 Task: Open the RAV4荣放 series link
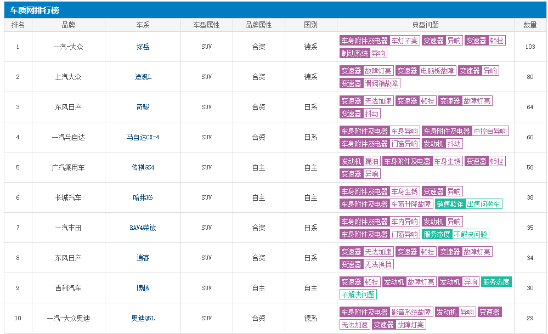pyautogui.click(x=143, y=228)
